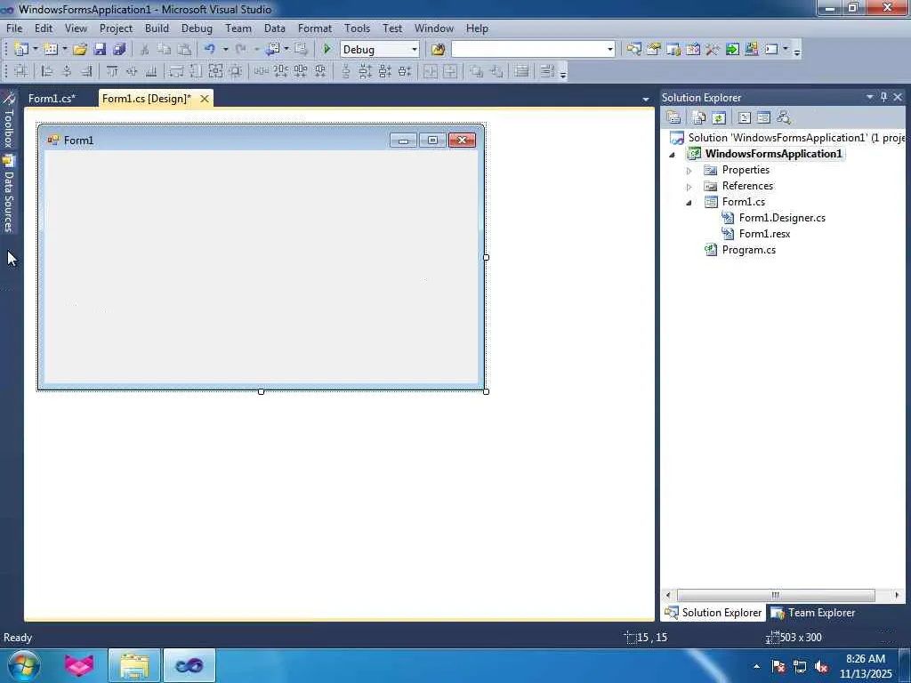Image resolution: width=911 pixels, height=683 pixels.
Task: Open the Toolbox from the main toolbar icon
Action: pyautogui.click(x=713, y=50)
